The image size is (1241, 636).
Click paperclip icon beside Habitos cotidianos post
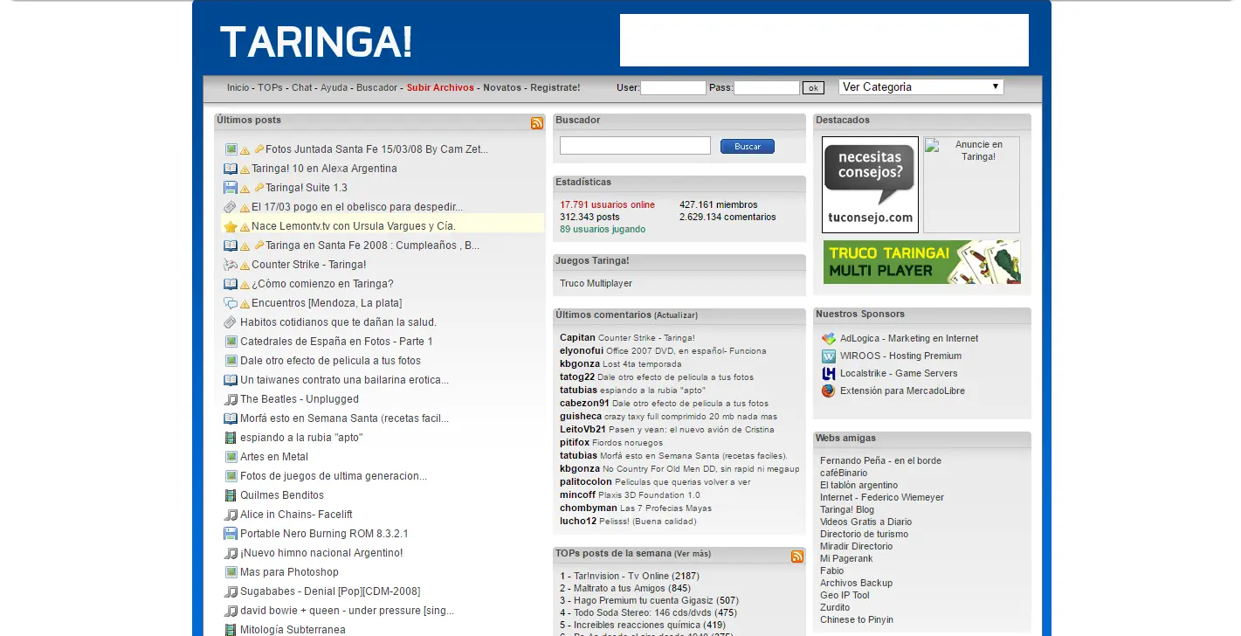tap(231, 322)
